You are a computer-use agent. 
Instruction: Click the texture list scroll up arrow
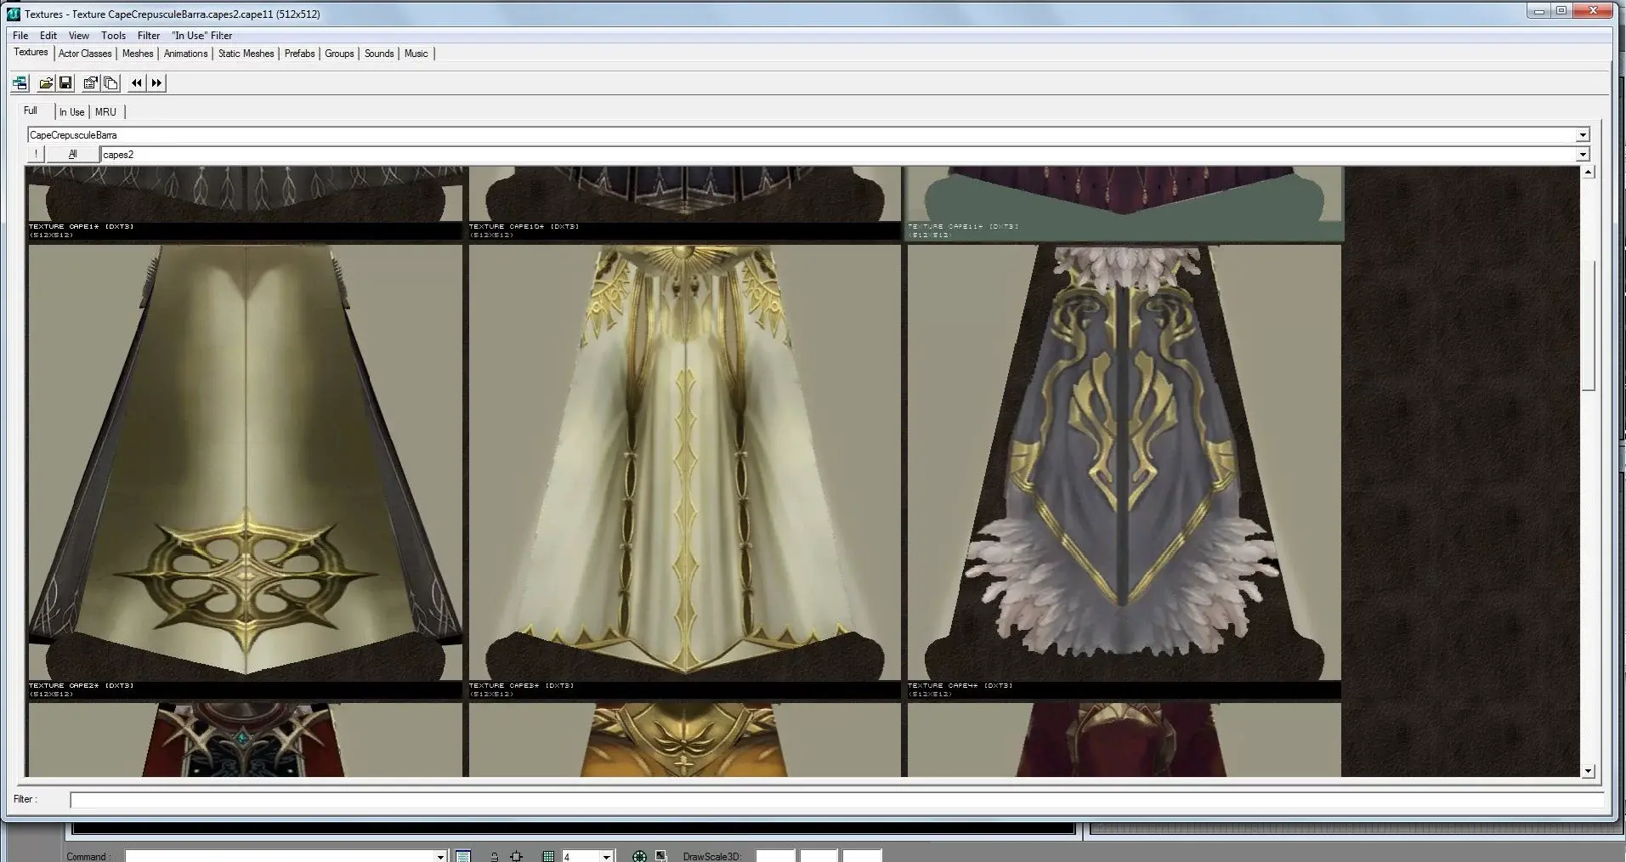pyautogui.click(x=1589, y=173)
